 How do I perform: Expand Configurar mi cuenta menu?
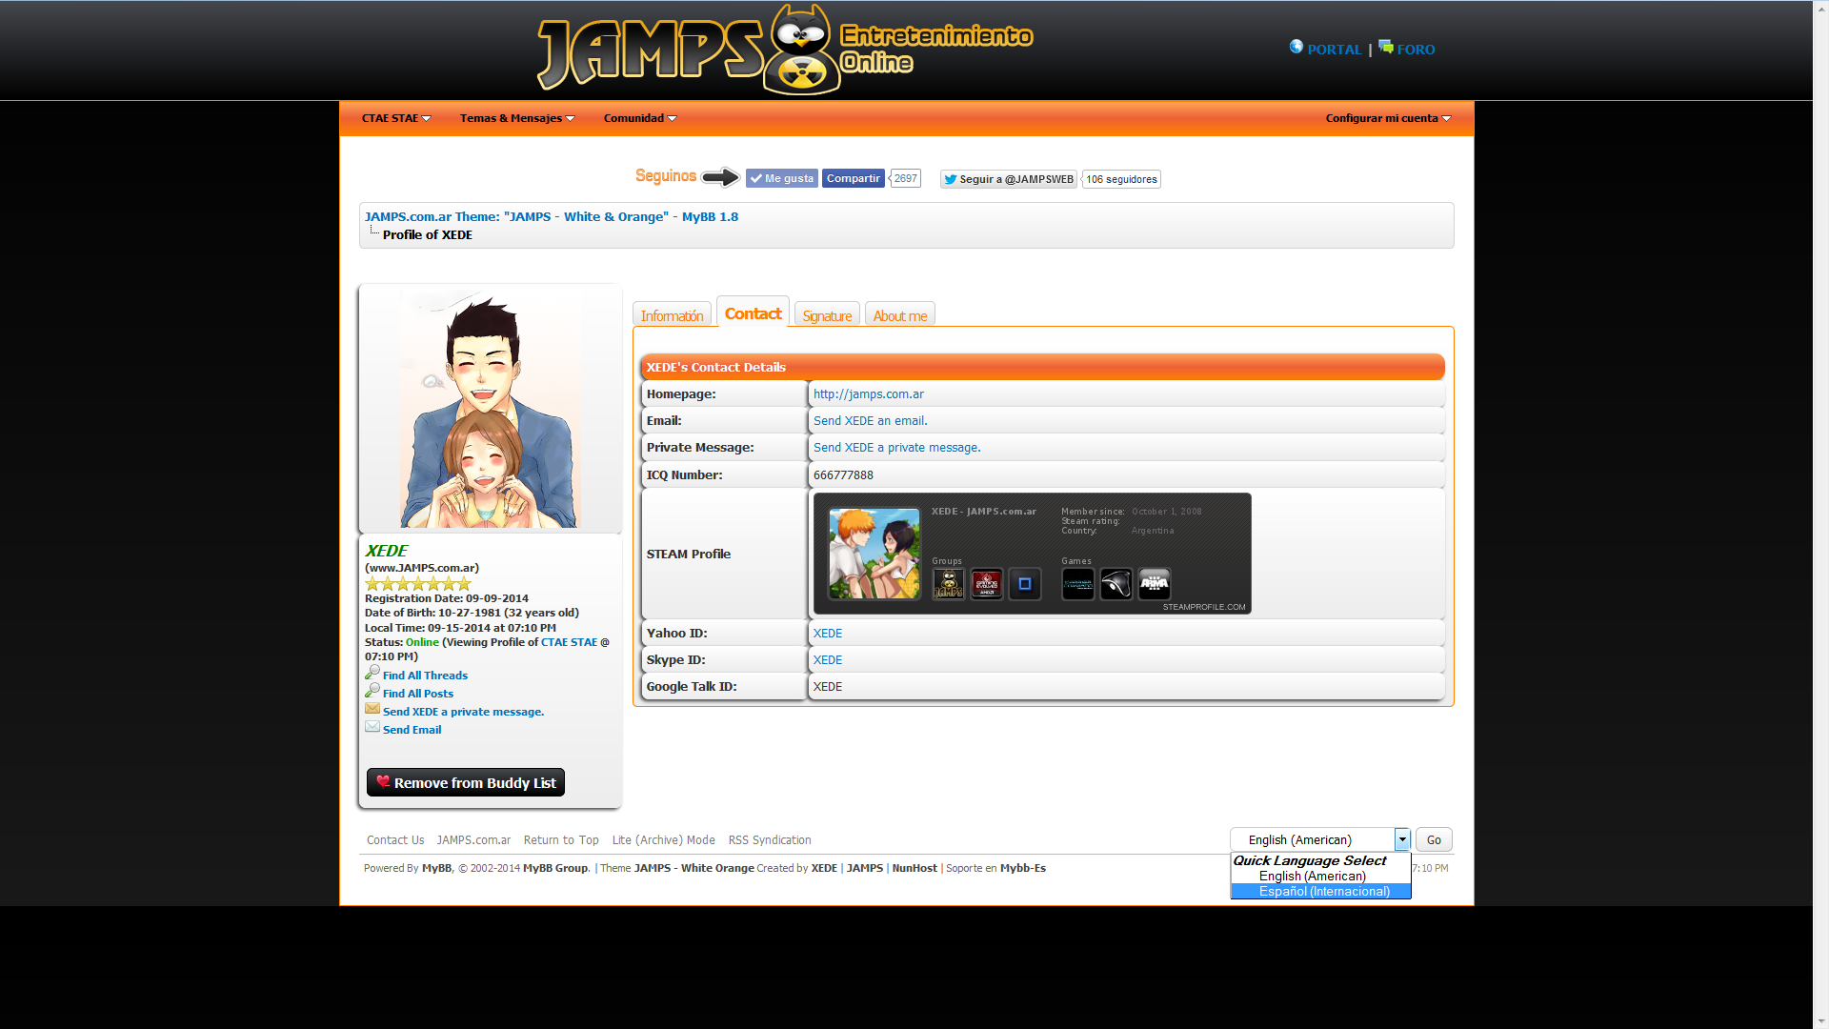coord(1388,118)
